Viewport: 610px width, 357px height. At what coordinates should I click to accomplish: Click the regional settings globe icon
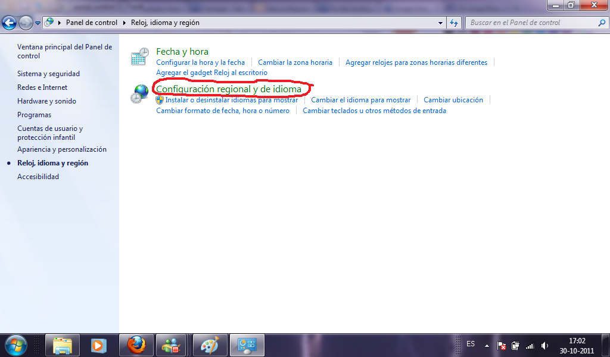(x=139, y=94)
